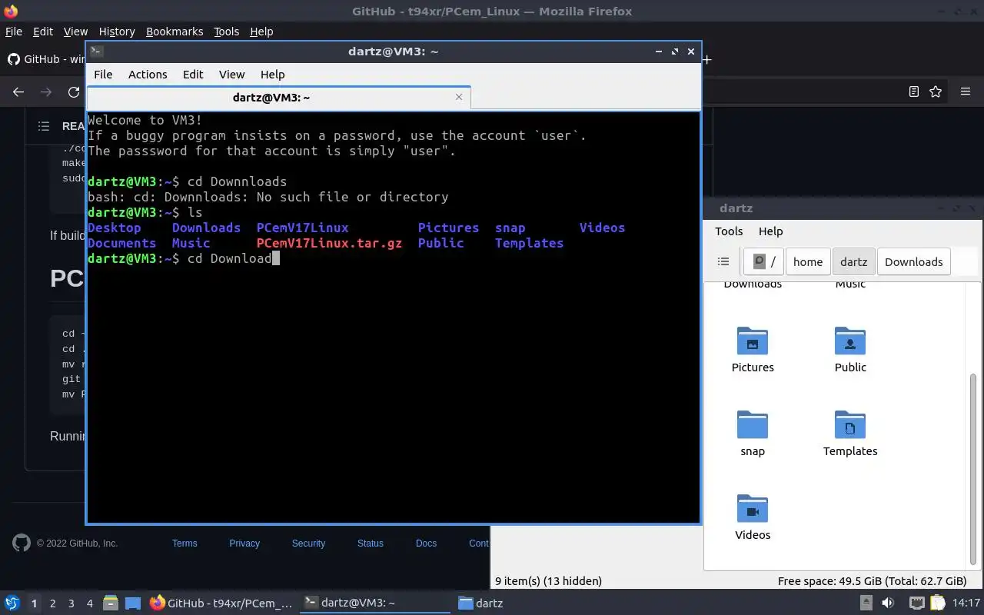984x615 pixels.
Task: Open Firefox hamburger application menu
Action: pos(966,91)
